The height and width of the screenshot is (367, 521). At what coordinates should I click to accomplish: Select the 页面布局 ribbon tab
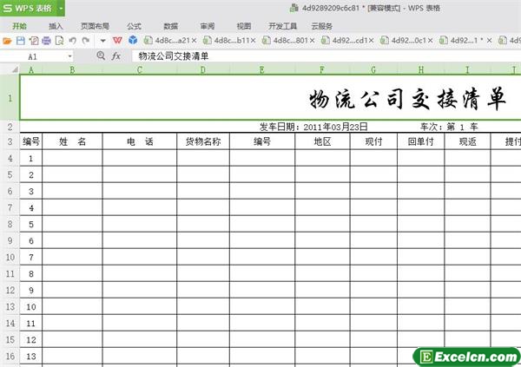coord(95,26)
